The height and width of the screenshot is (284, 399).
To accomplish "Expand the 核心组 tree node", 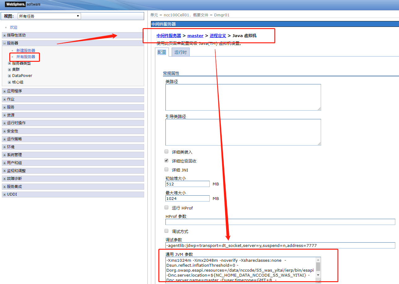I will 10,82.
